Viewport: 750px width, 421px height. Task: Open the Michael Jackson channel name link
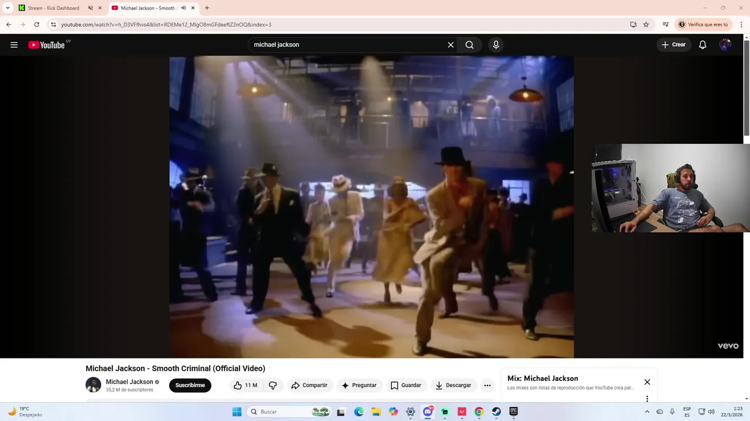129,382
